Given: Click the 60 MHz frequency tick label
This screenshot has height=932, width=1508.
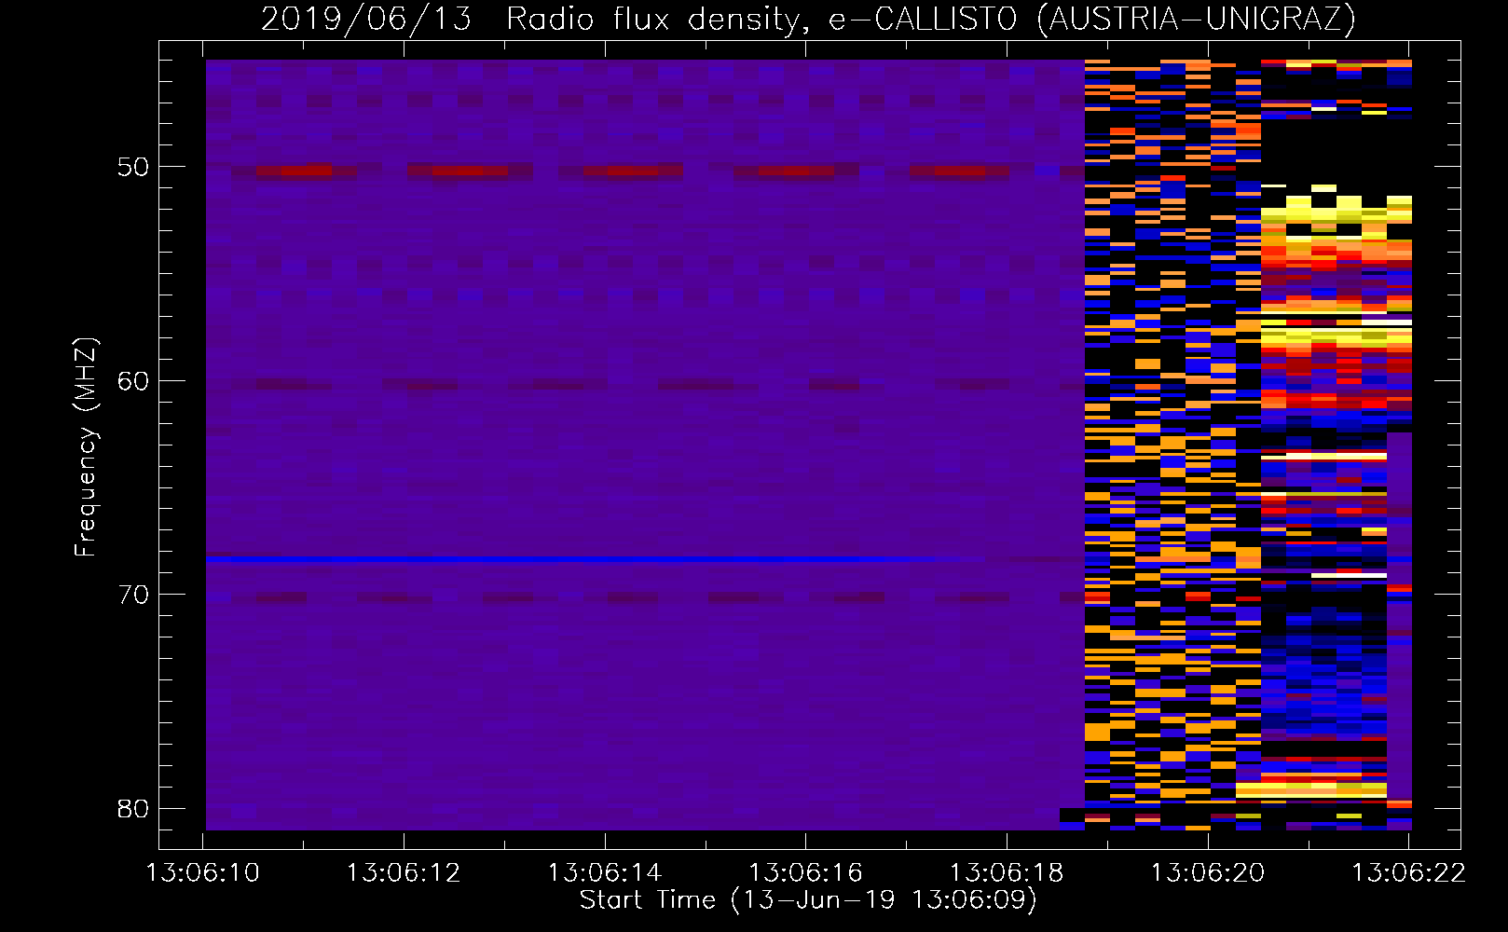Looking at the screenshot, I should click(133, 381).
